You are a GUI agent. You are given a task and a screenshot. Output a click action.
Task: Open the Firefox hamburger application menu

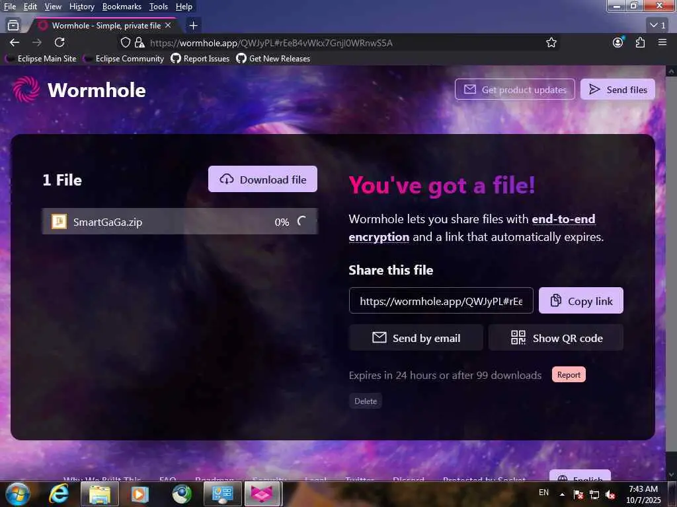pyautogui.click(x=662, y=42)
